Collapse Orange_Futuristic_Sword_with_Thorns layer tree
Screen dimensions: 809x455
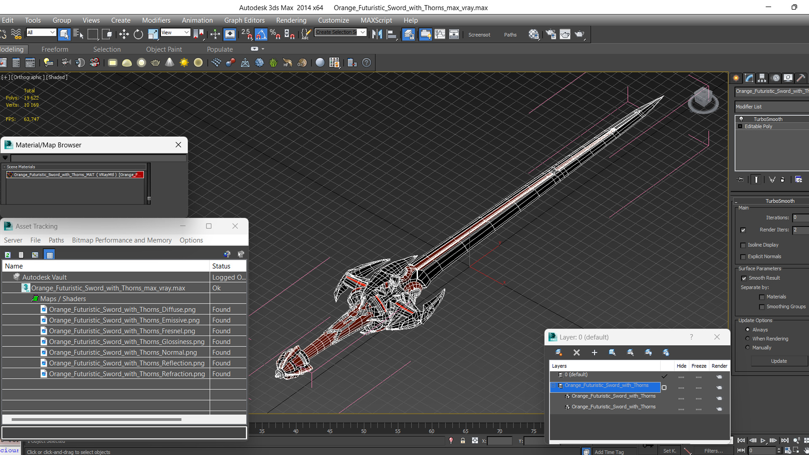coord(553,385)
